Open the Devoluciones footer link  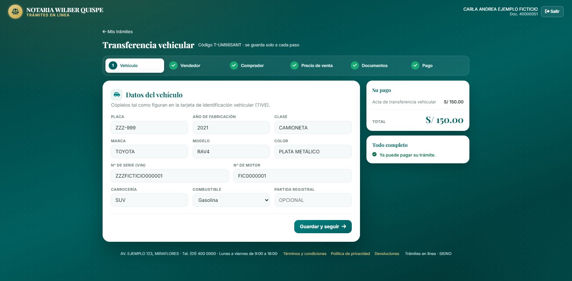click(x=387, y=254)
